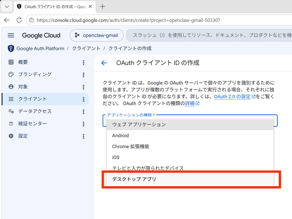Go to ブランディング in the sidebar
The image size is (292, 219).
tap(35, 74)
